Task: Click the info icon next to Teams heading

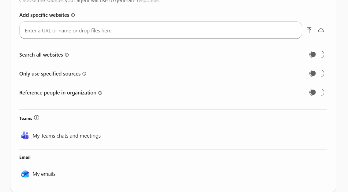Action: (37, 118)
